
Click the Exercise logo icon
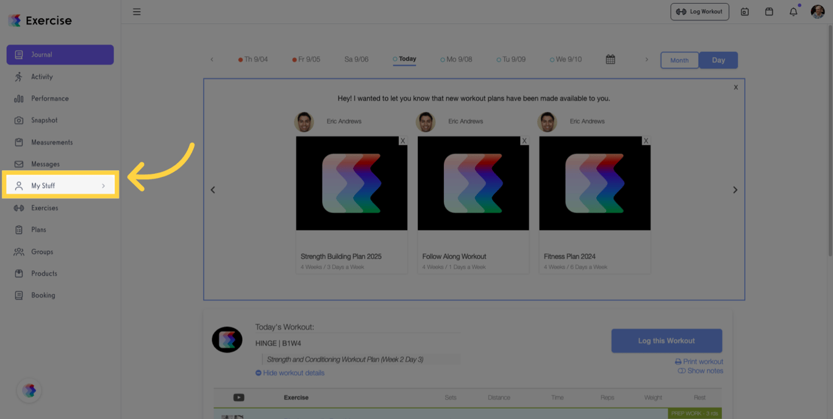pyautogui.click(x=15, y=21)
